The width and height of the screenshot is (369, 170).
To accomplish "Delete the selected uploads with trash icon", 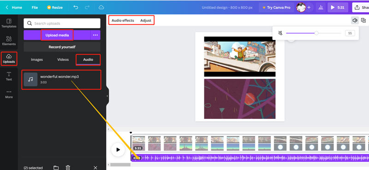I will (68, 168).
